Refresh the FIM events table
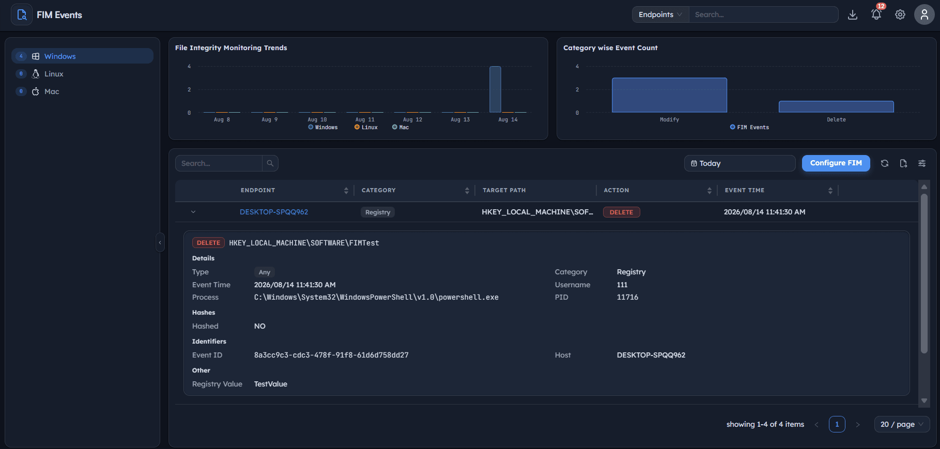The height and width of the screenshot is (449, 940). coord(885,163)
